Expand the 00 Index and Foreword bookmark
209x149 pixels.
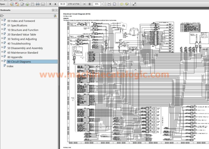(x=2, y=20)
